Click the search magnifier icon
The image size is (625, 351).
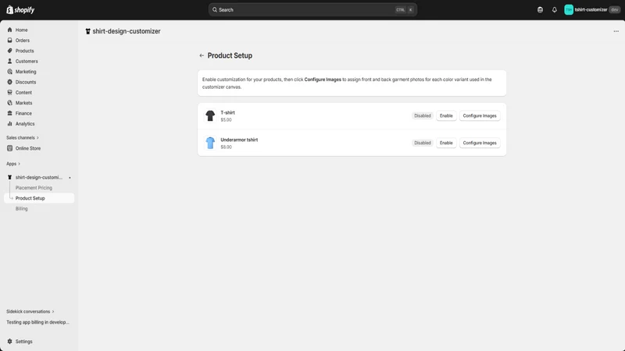tap(214, 10)
